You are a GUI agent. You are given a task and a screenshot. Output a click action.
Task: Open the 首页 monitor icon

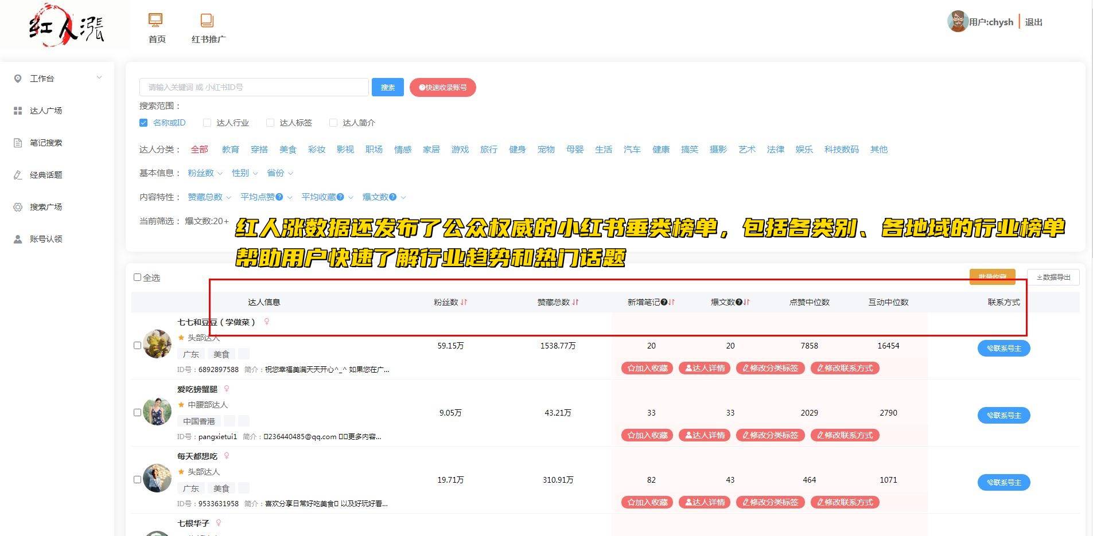click(x=155, y=20)
